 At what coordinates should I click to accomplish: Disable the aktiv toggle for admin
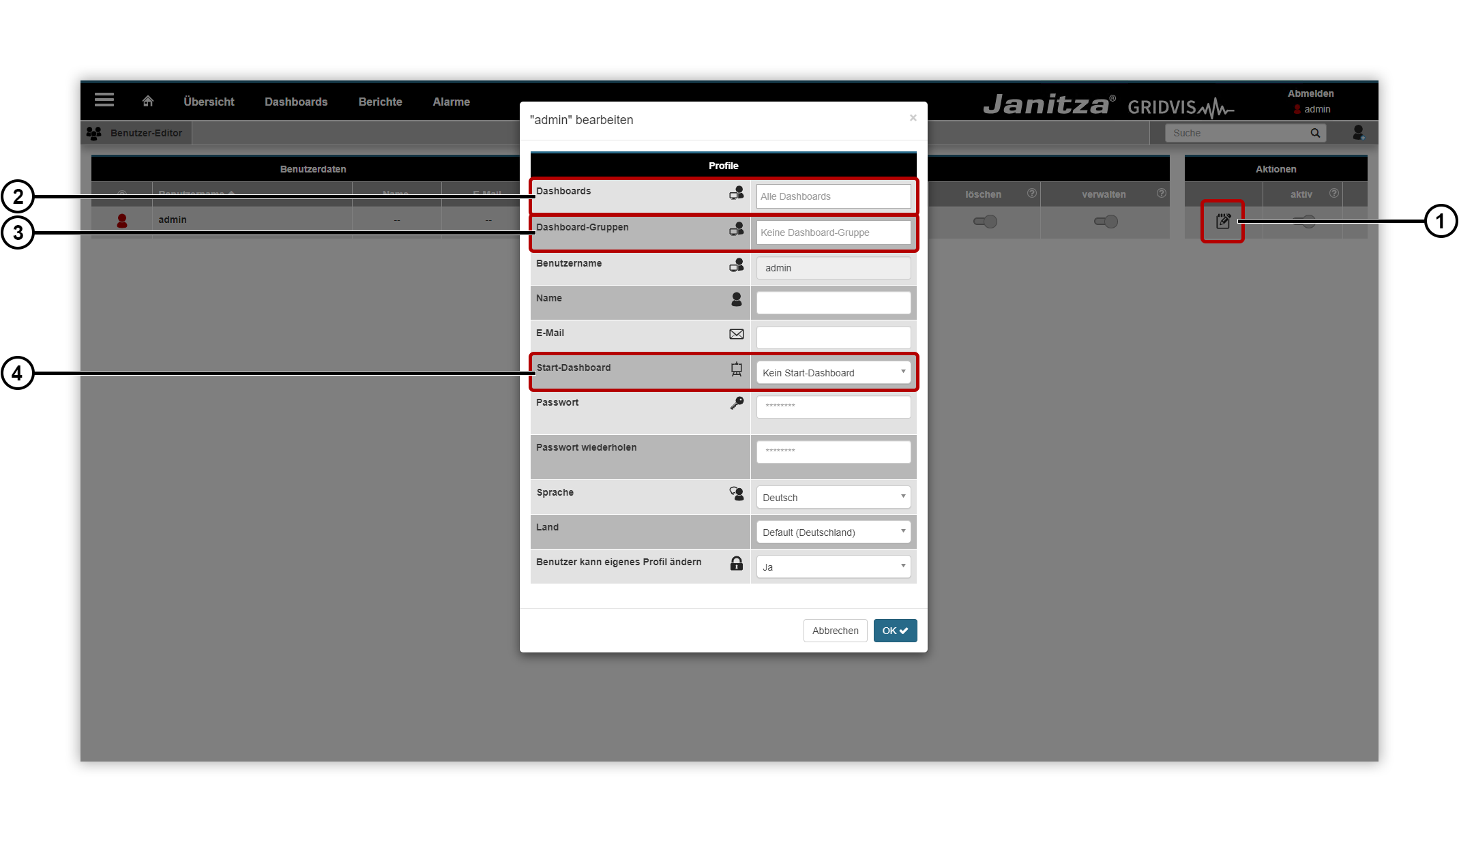1305,221
